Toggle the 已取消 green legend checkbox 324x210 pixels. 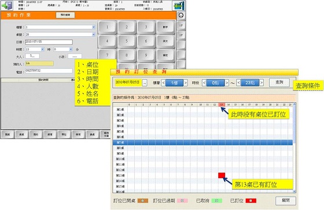(216, 201)
